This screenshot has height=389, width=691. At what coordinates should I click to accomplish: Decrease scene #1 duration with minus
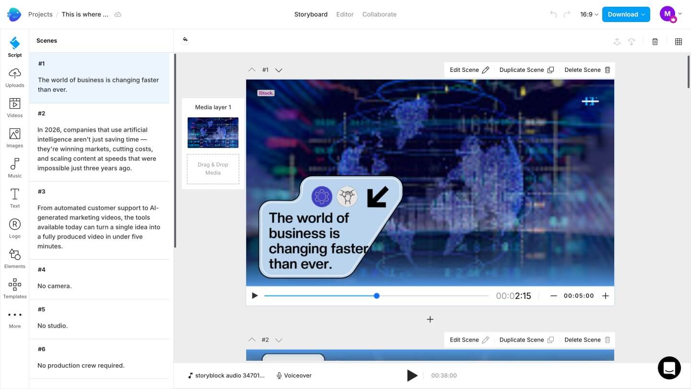pos(553,296)
